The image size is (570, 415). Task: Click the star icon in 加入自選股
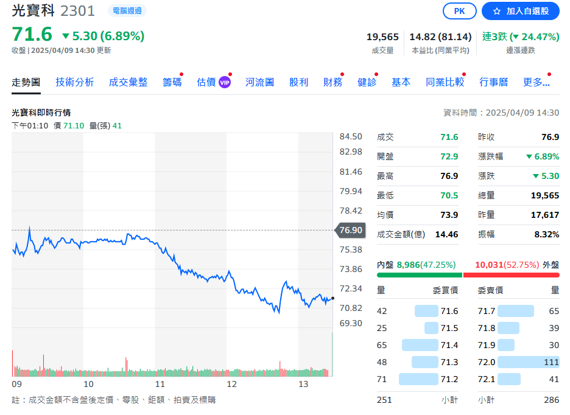pos(496,12)
